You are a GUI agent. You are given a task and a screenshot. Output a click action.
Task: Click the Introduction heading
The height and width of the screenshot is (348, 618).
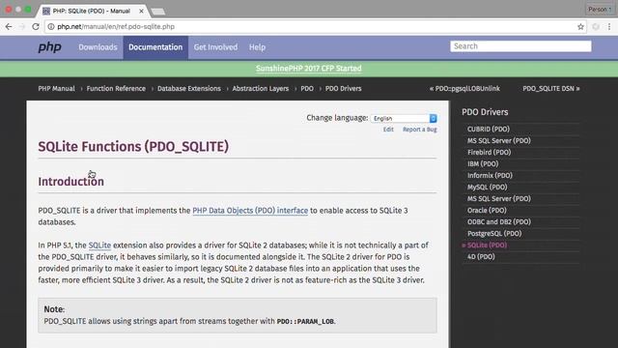click(70, 182)
